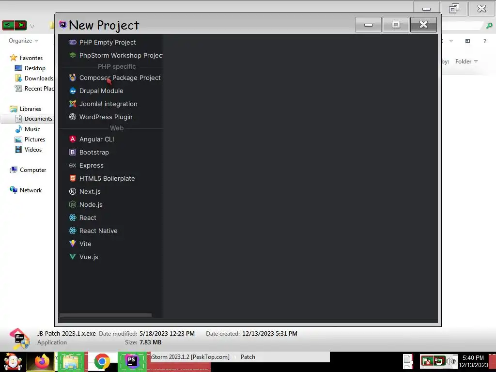Click JB Patch file thumbnail in details pane
496x372 pixels.
tap(19, 338)
